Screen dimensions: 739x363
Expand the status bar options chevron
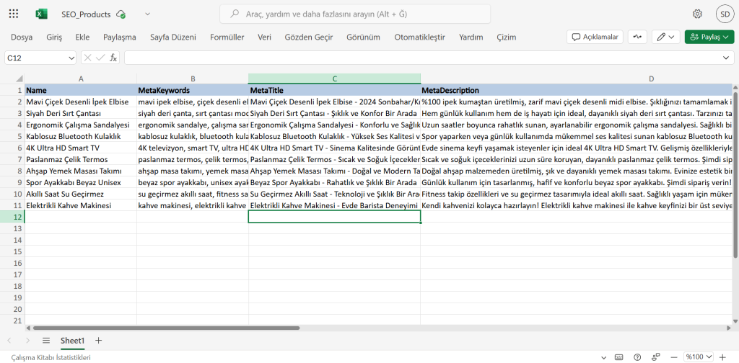tap(604, 357)
